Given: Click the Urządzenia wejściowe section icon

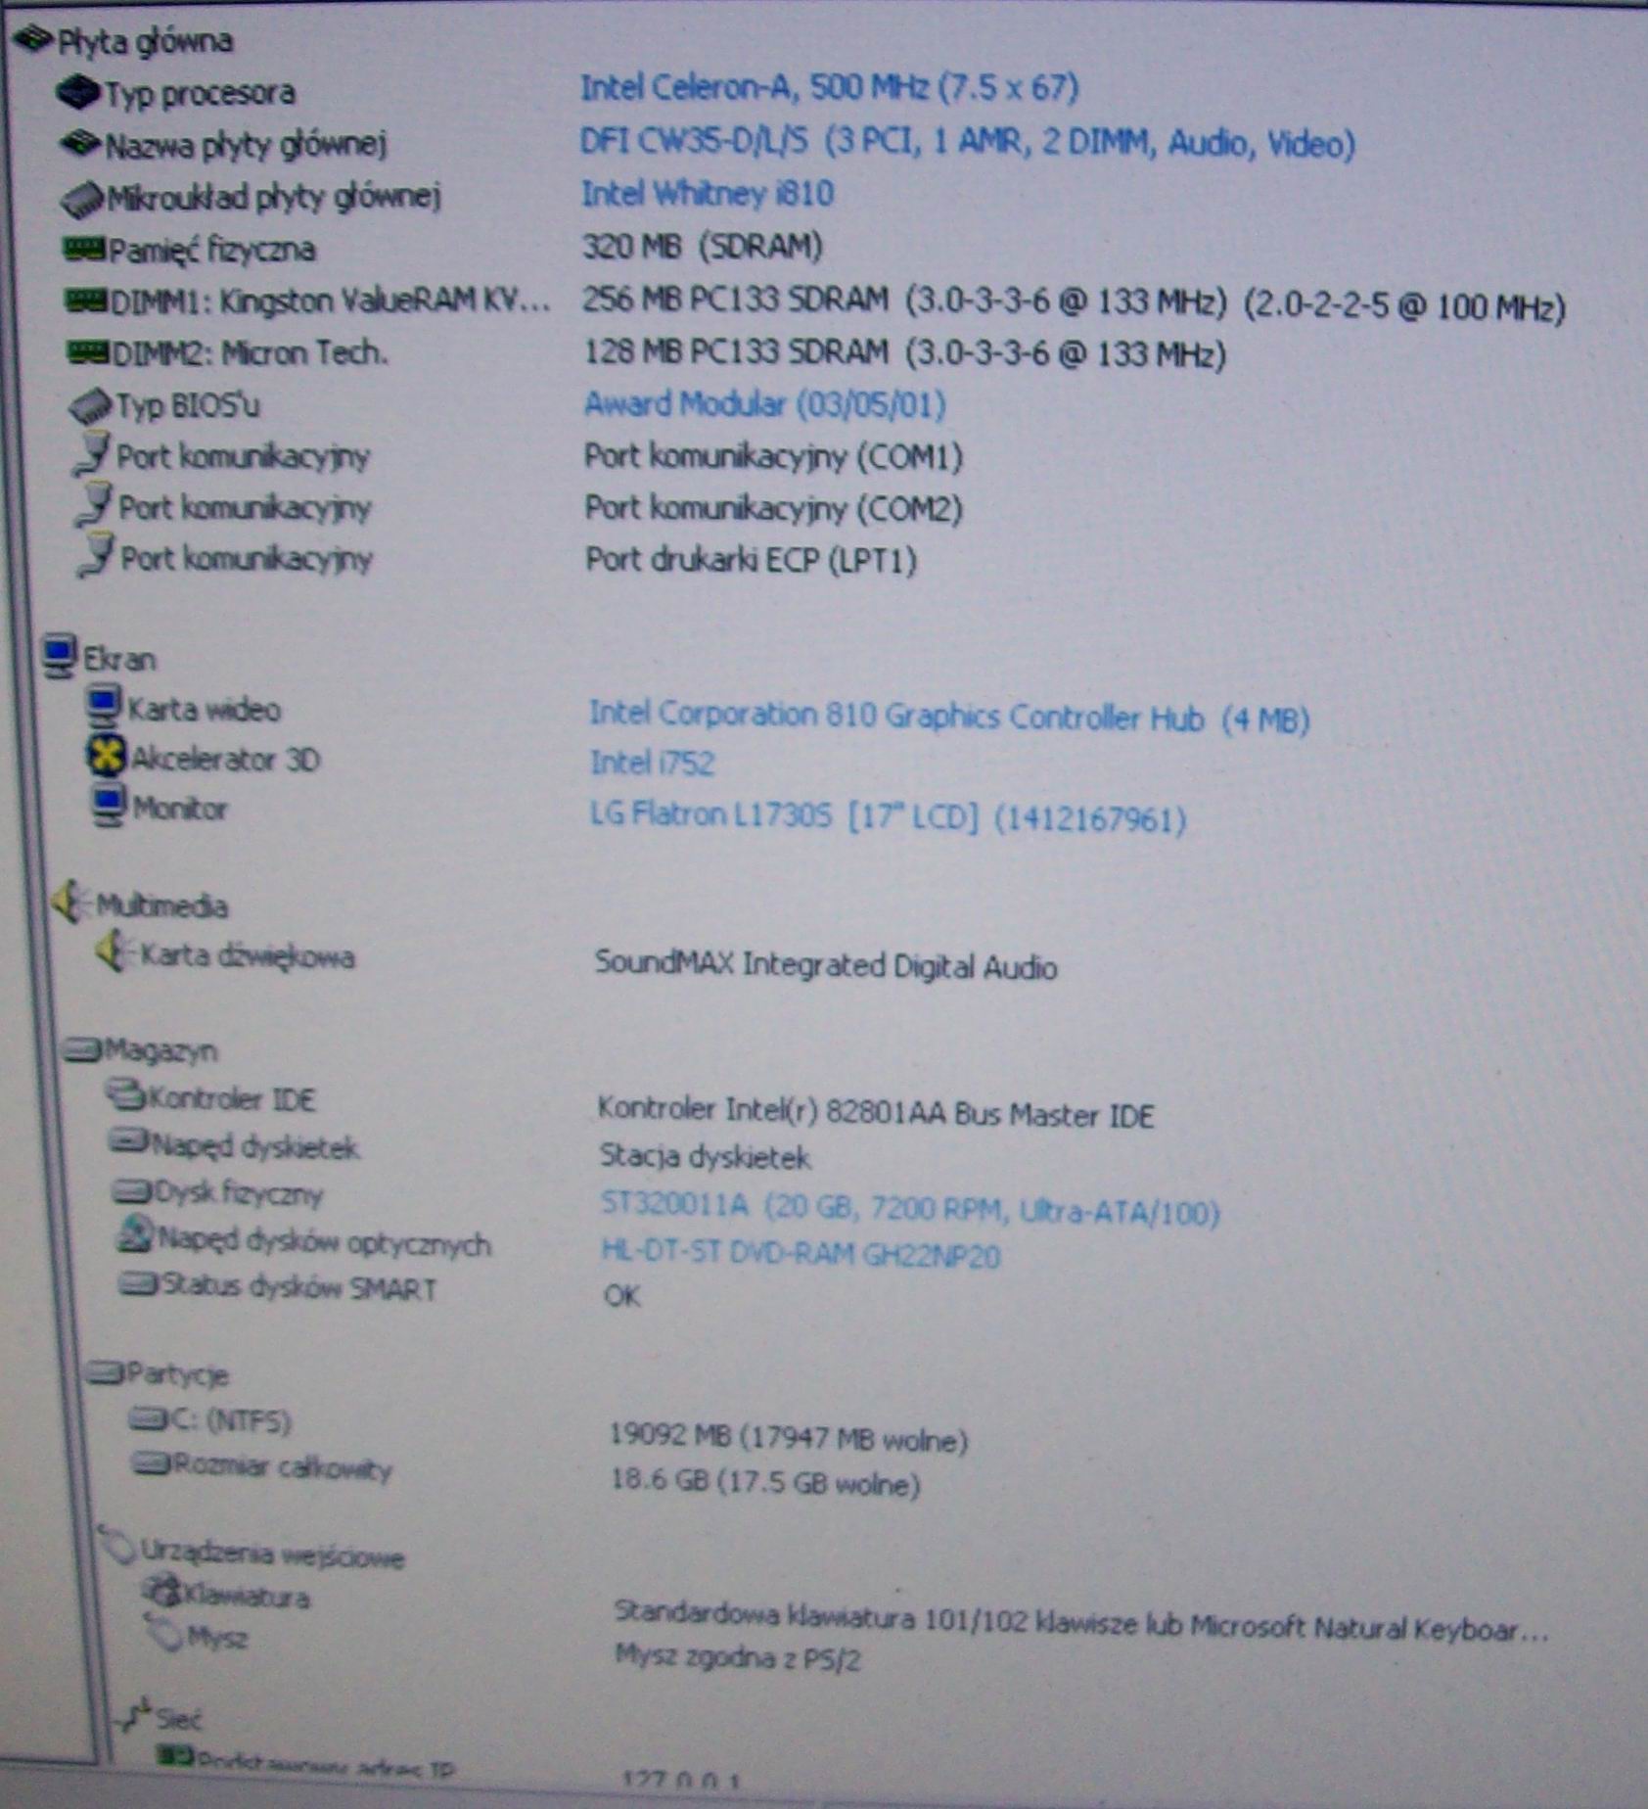Looking at the screenshot, I should 117,1545.
